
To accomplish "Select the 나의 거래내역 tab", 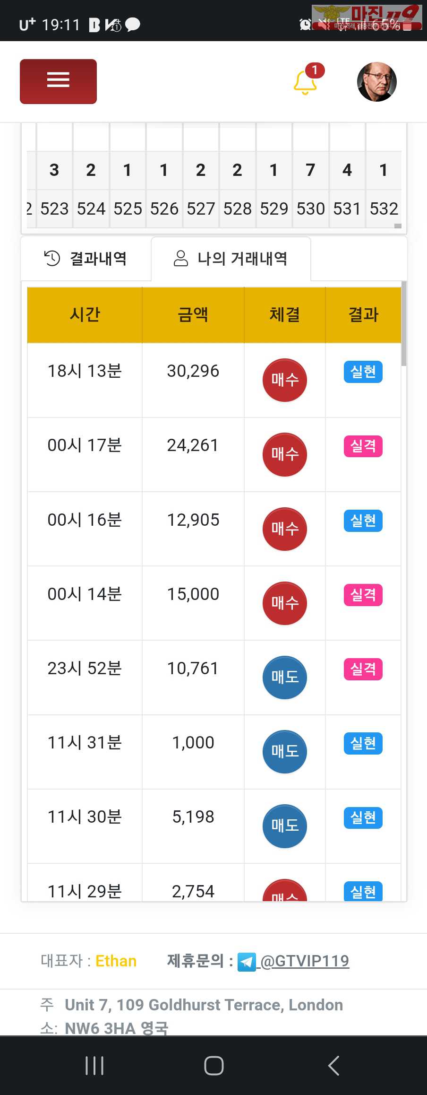I will tap(231, 259).
